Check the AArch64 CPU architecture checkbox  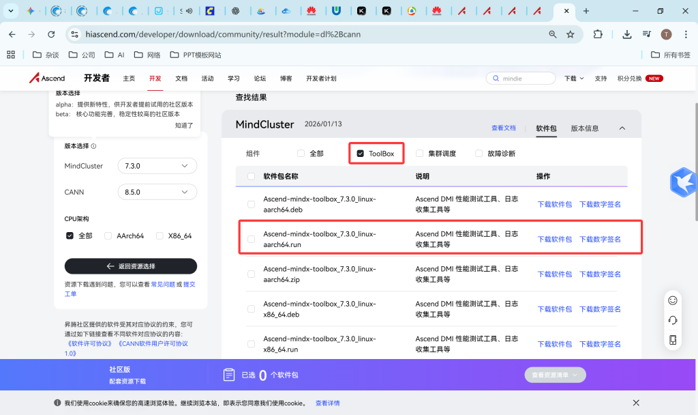[x=108, y=236]
